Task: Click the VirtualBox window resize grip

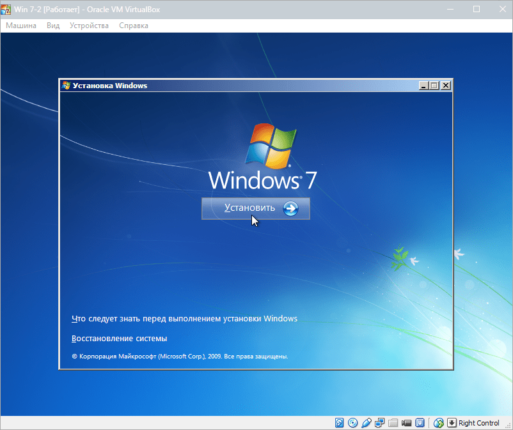Action: tap(509, 425)
